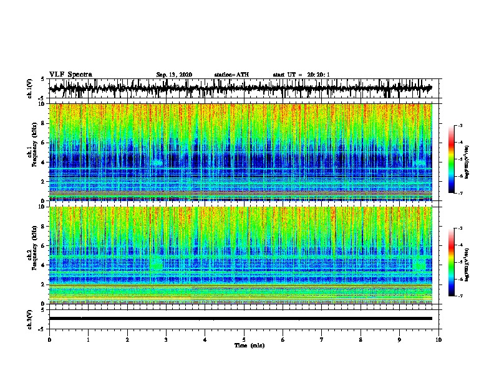Click the ch.2 spectrogram panel
Viewport: 494px width, 381px height.
coord(240,255)
